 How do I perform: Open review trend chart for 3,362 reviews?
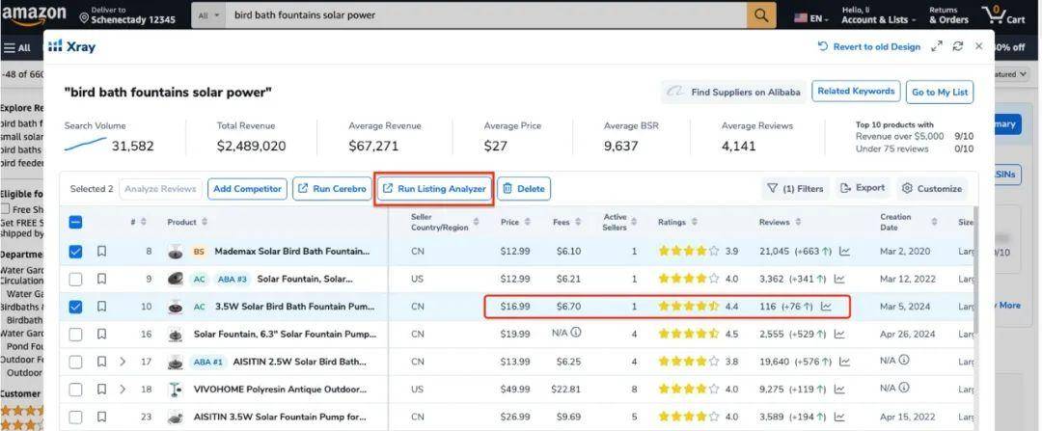pyautogui.click(x=839, y=279)
